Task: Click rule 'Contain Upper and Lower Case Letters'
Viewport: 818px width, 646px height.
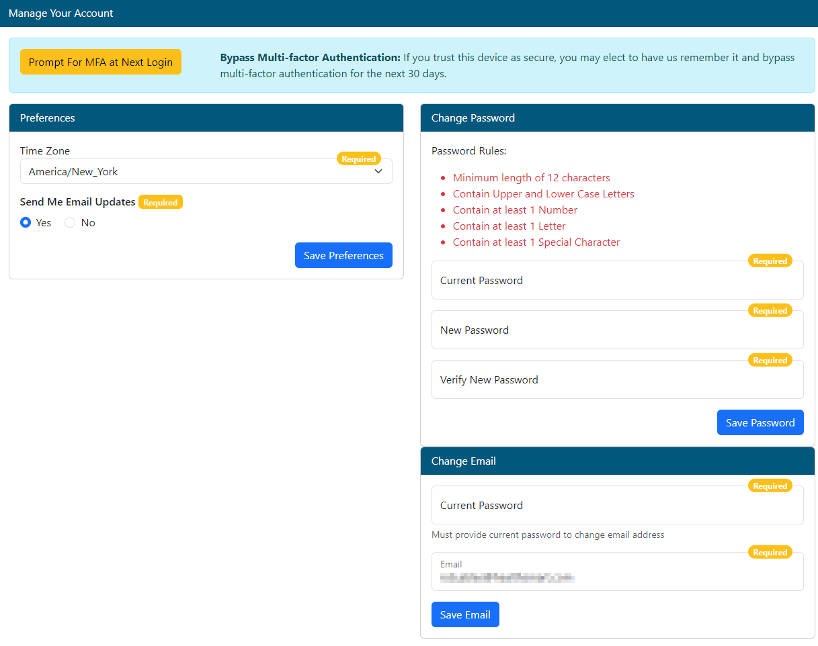Action: 544,194
